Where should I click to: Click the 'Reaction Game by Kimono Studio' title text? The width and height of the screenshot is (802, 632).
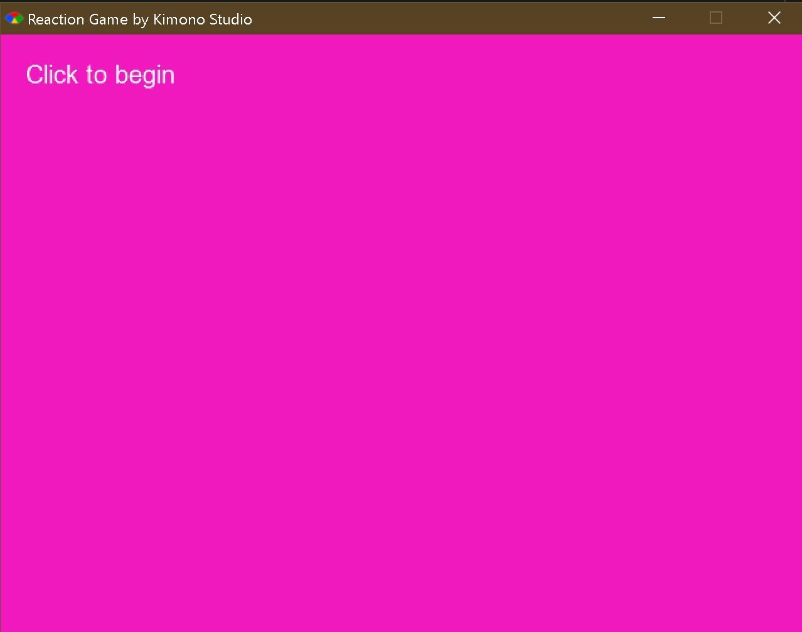(x=139, y=19)
